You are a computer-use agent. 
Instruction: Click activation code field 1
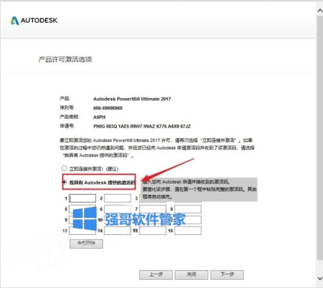click(82, 198)
